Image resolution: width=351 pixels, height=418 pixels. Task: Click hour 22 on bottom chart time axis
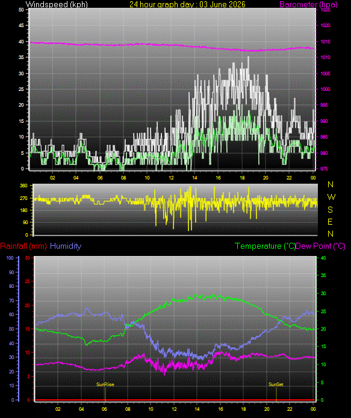290,409
